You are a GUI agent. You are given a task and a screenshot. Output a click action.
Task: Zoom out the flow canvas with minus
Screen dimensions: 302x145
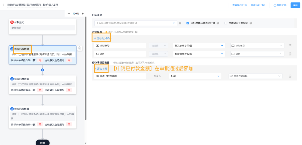tap(69, 14)
